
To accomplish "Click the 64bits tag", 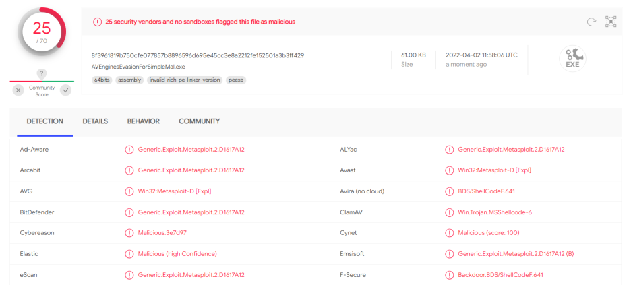I will point(102,80).
